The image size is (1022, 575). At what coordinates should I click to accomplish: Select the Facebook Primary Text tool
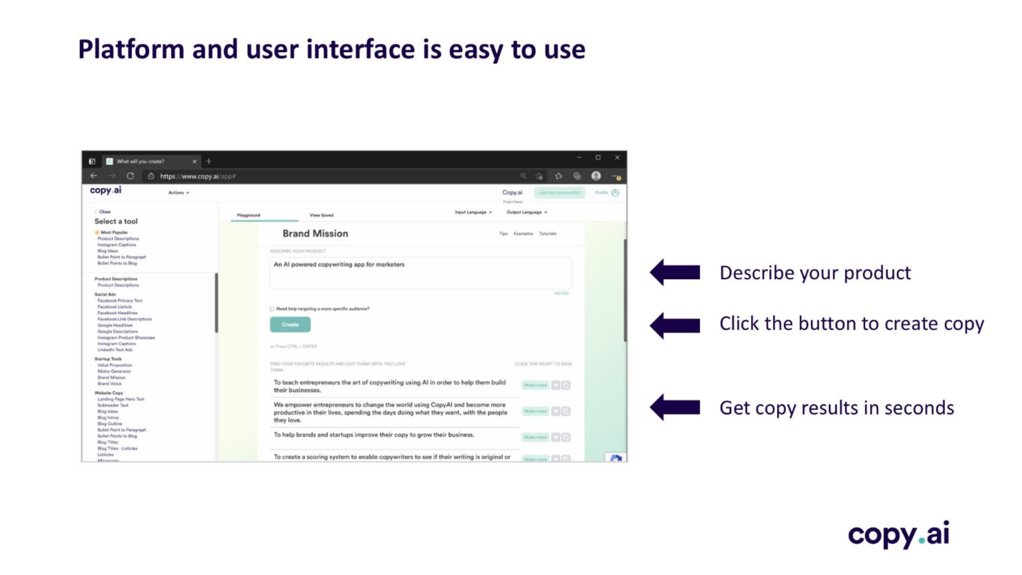[x=120, y=301]
